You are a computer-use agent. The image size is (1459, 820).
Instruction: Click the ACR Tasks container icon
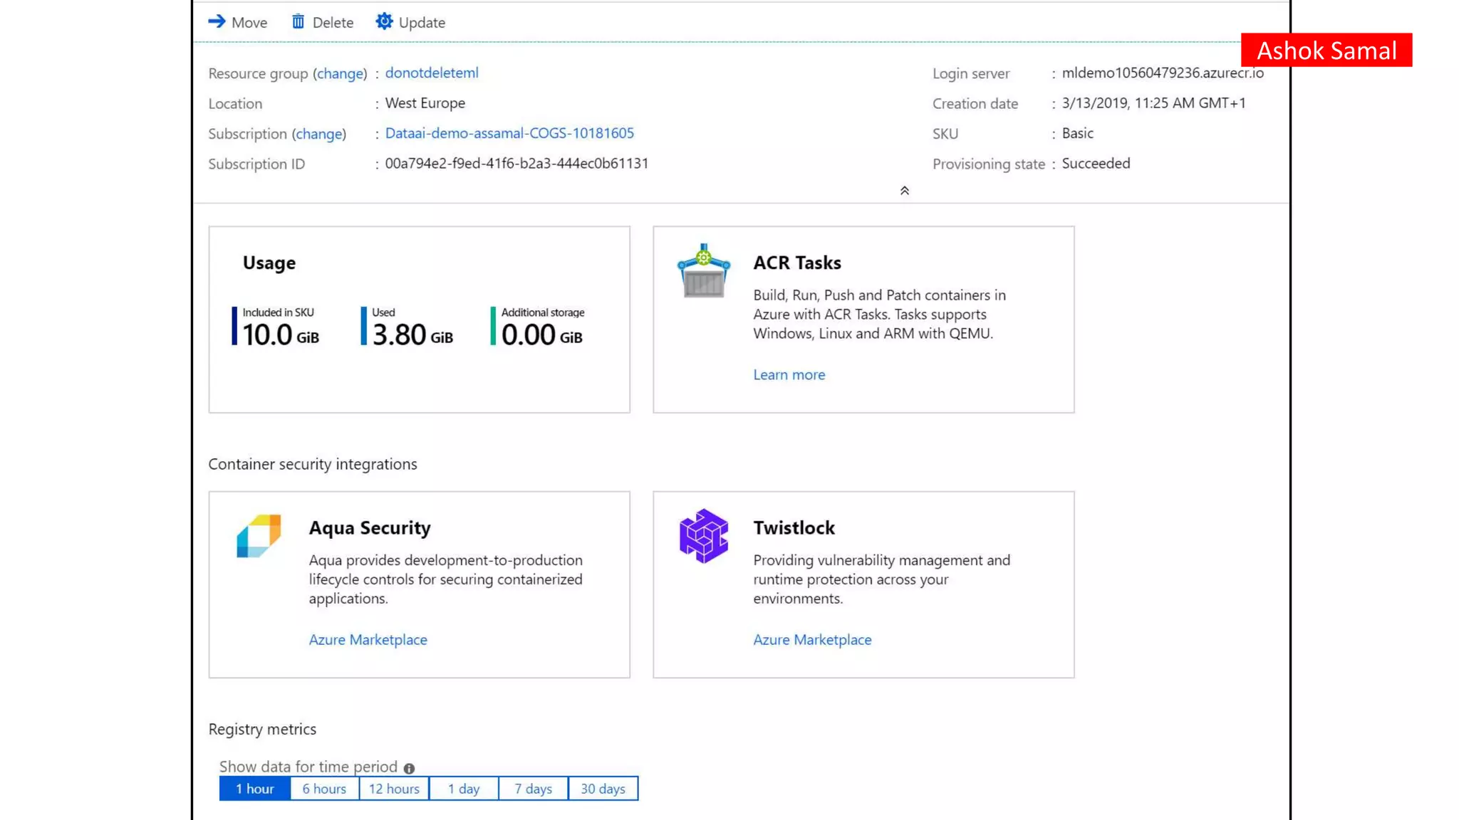pos(703,270)
